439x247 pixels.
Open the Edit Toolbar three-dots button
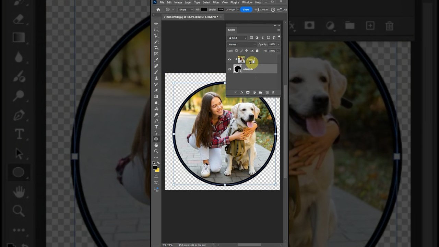156,157
